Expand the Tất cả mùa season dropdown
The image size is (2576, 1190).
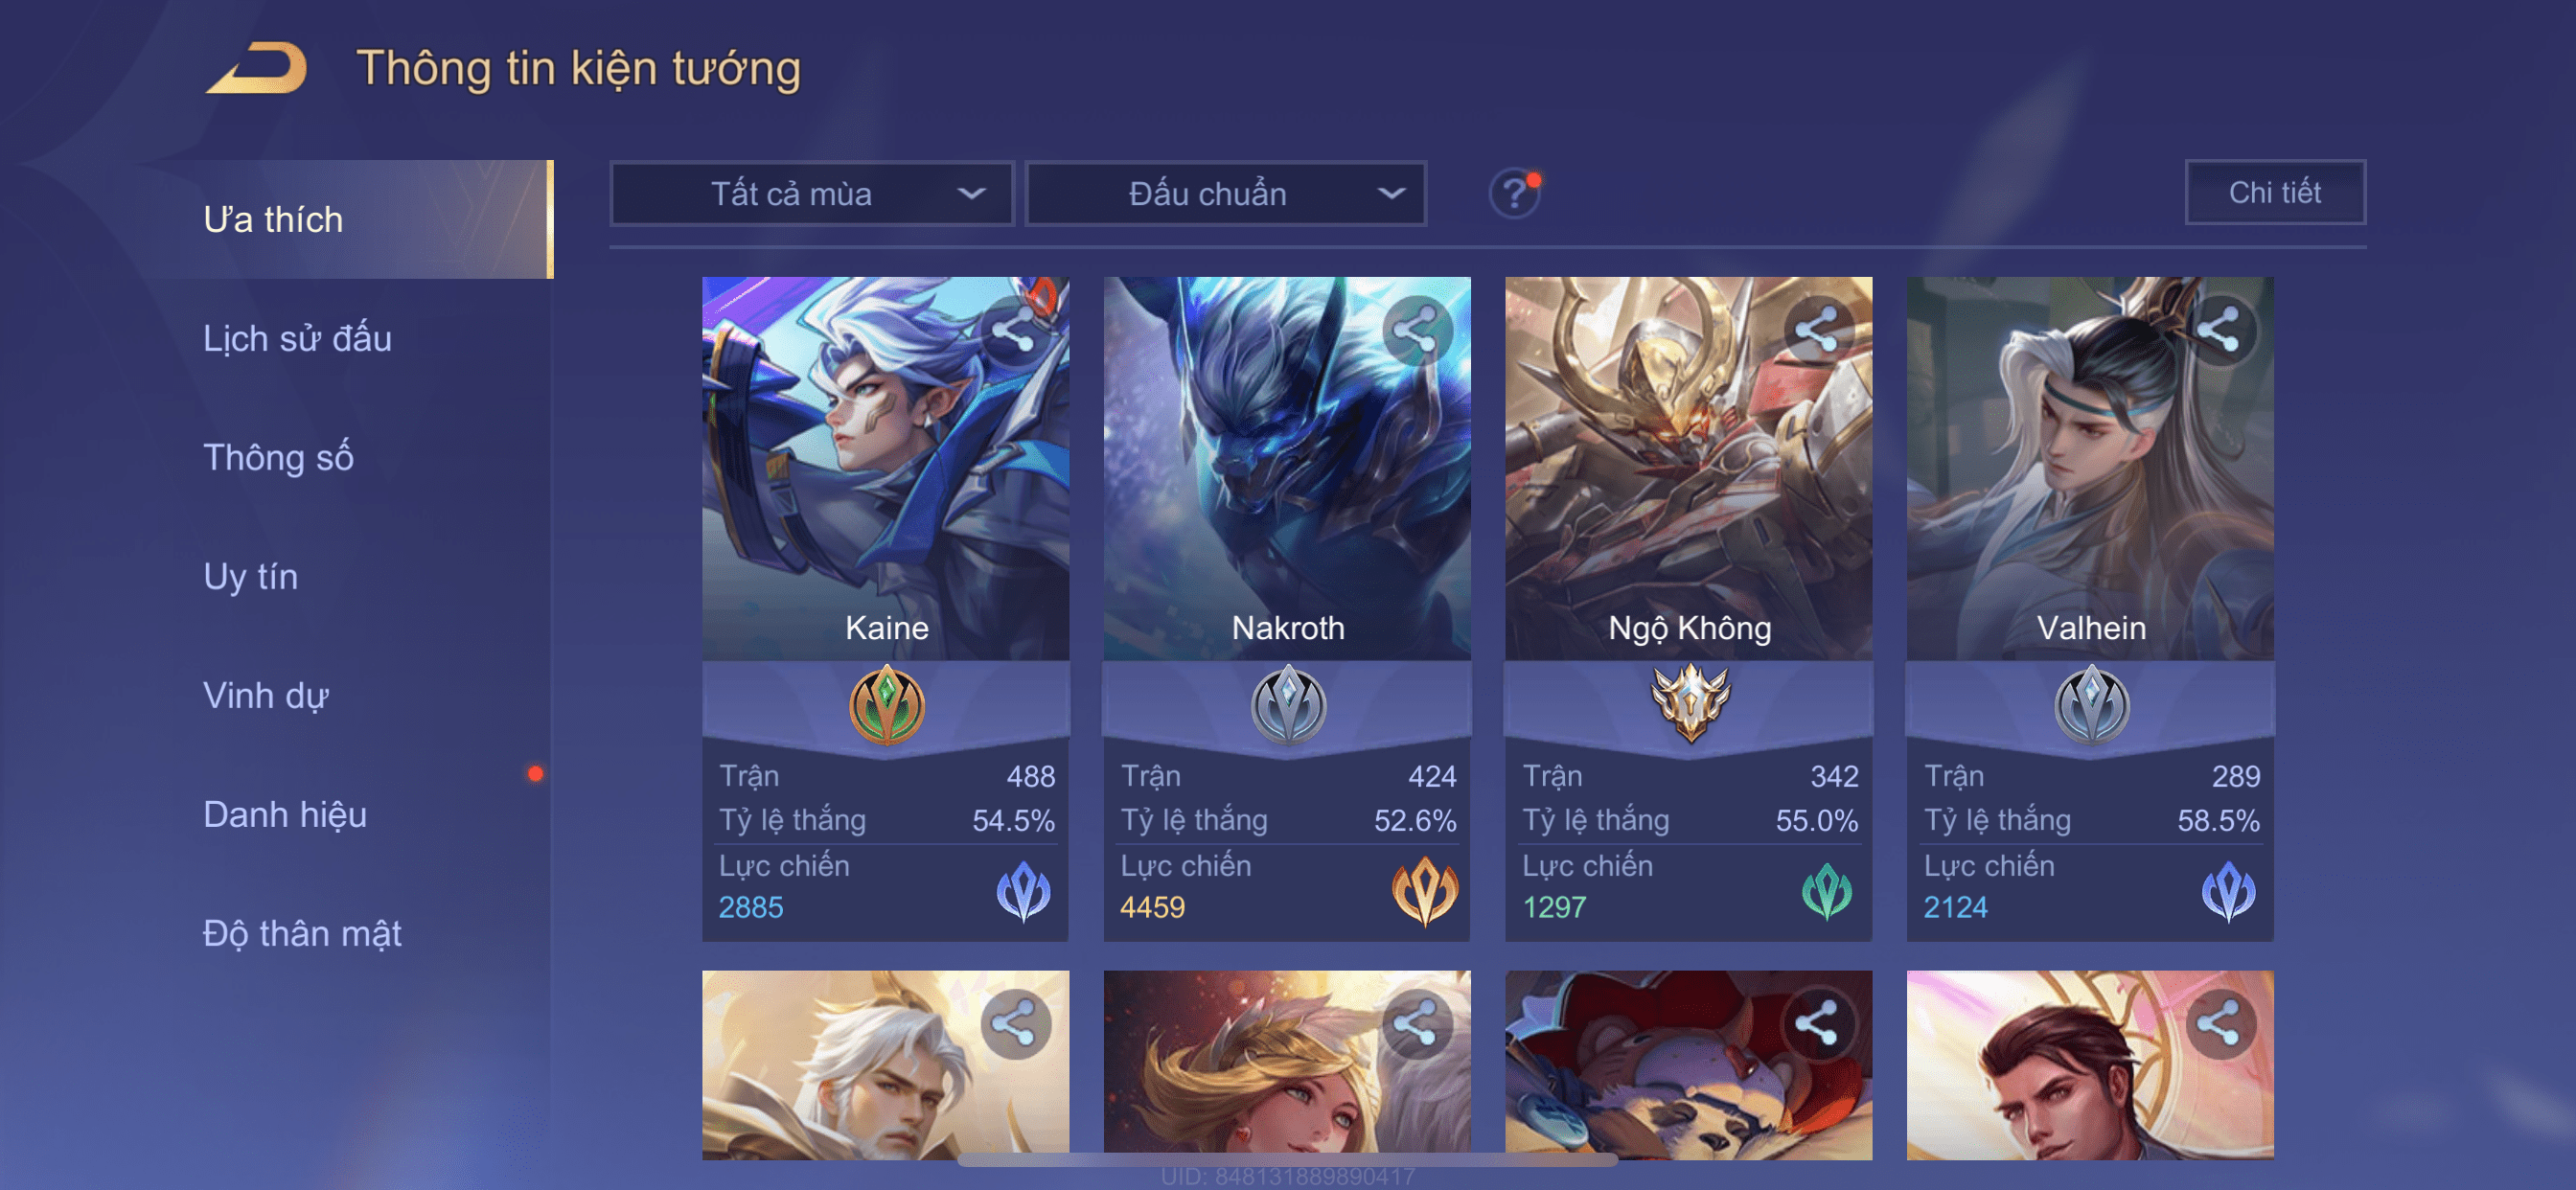click(812, 193)
